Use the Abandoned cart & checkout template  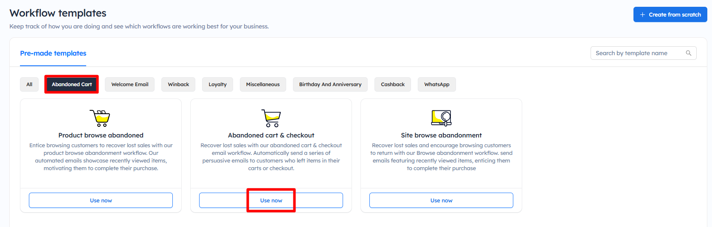(x=271, y=200)
